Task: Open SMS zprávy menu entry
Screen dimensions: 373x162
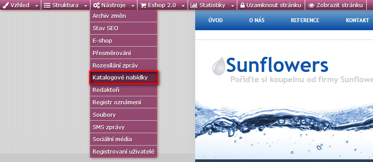Action: [123, 127]
